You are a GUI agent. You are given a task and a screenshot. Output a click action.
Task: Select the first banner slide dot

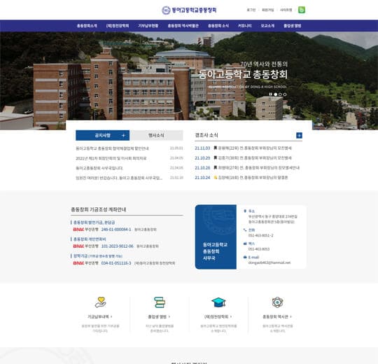[276, 94]
